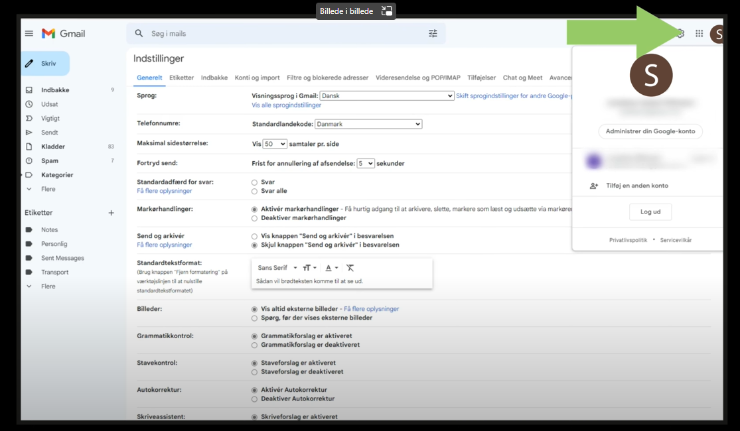Viewport: 740px width, 431px height.
Task: Open Videresendelse og POP/IMAP tab
Action: [x=418, y=78]
